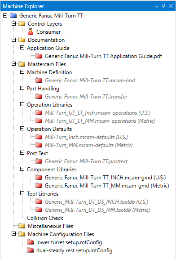Click the blue Generic Fanuc Mill-Turn TT machine icon

(x=13, y=16)
